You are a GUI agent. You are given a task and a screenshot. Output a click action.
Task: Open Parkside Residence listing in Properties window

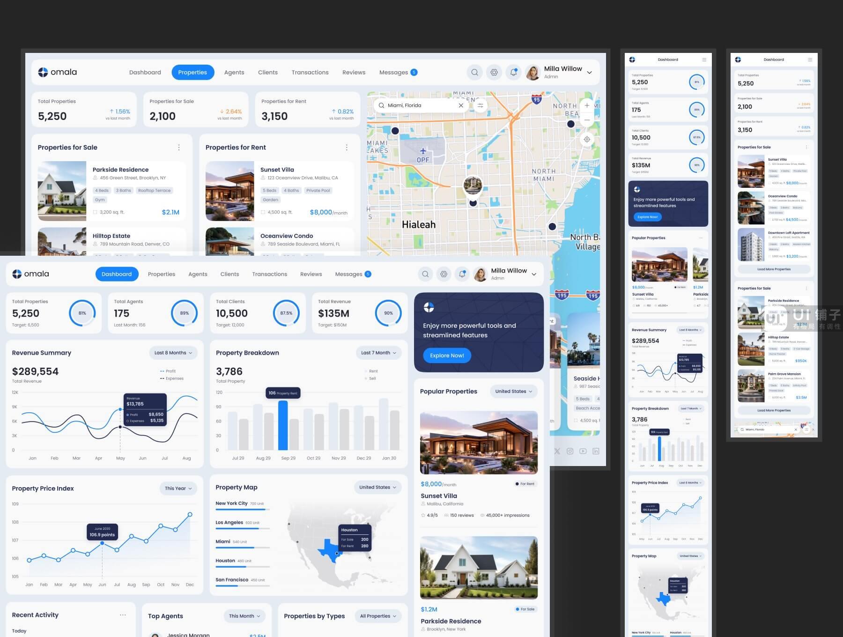[x=112, y=191]
